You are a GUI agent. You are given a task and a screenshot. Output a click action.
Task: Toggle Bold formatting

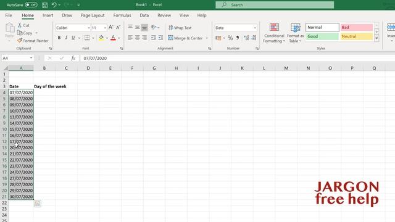click(59, 38)
